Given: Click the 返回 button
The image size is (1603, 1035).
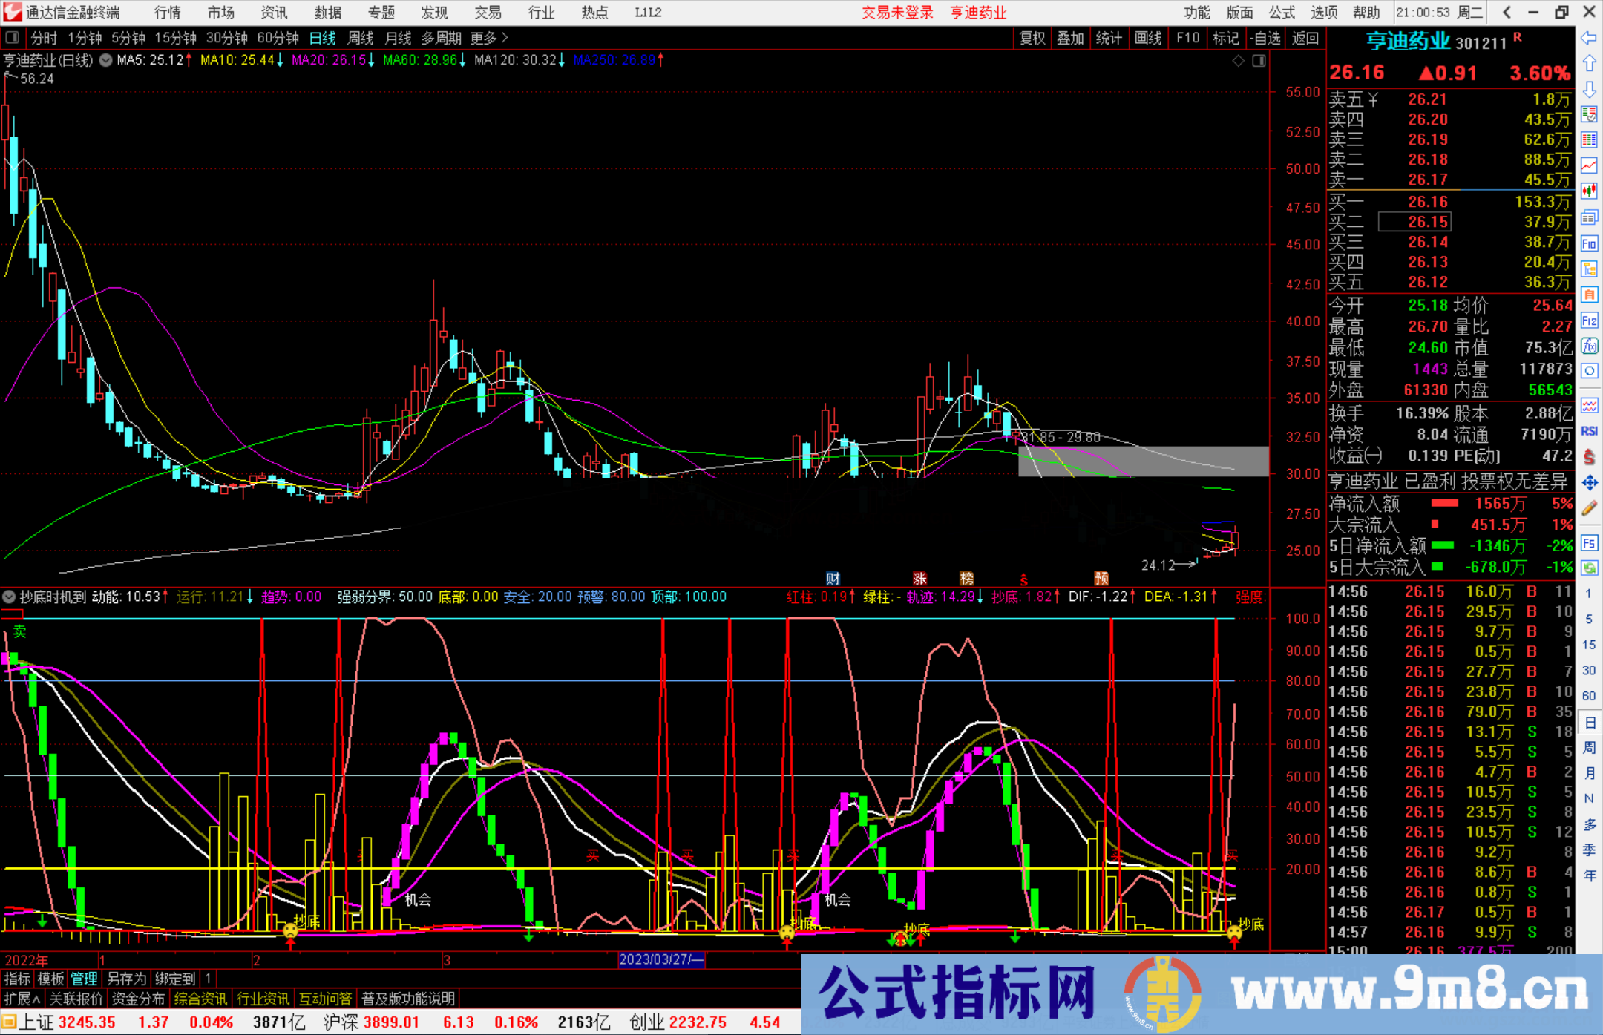Looking at the screenshot, I should point(1305,38).
